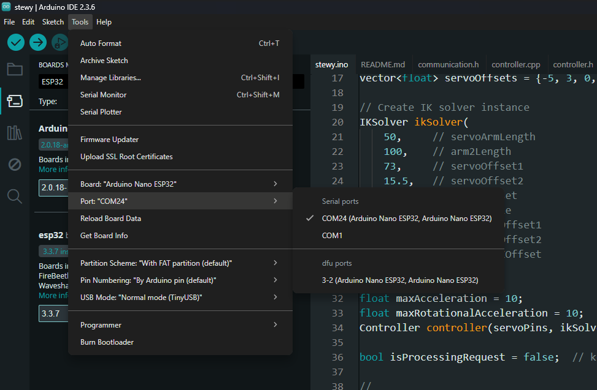Image resolution: width=597 pixels, height=390 pixels.
Task: Open the Sketchbook folder icon
Action: coord(15,70)
